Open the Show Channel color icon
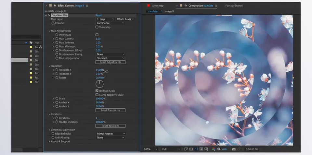The width and height of the screenshot is (312, 155). (x=214, y=149)
